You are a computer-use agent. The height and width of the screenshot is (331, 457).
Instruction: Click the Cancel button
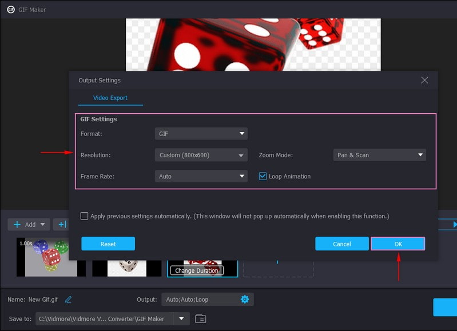341,244
